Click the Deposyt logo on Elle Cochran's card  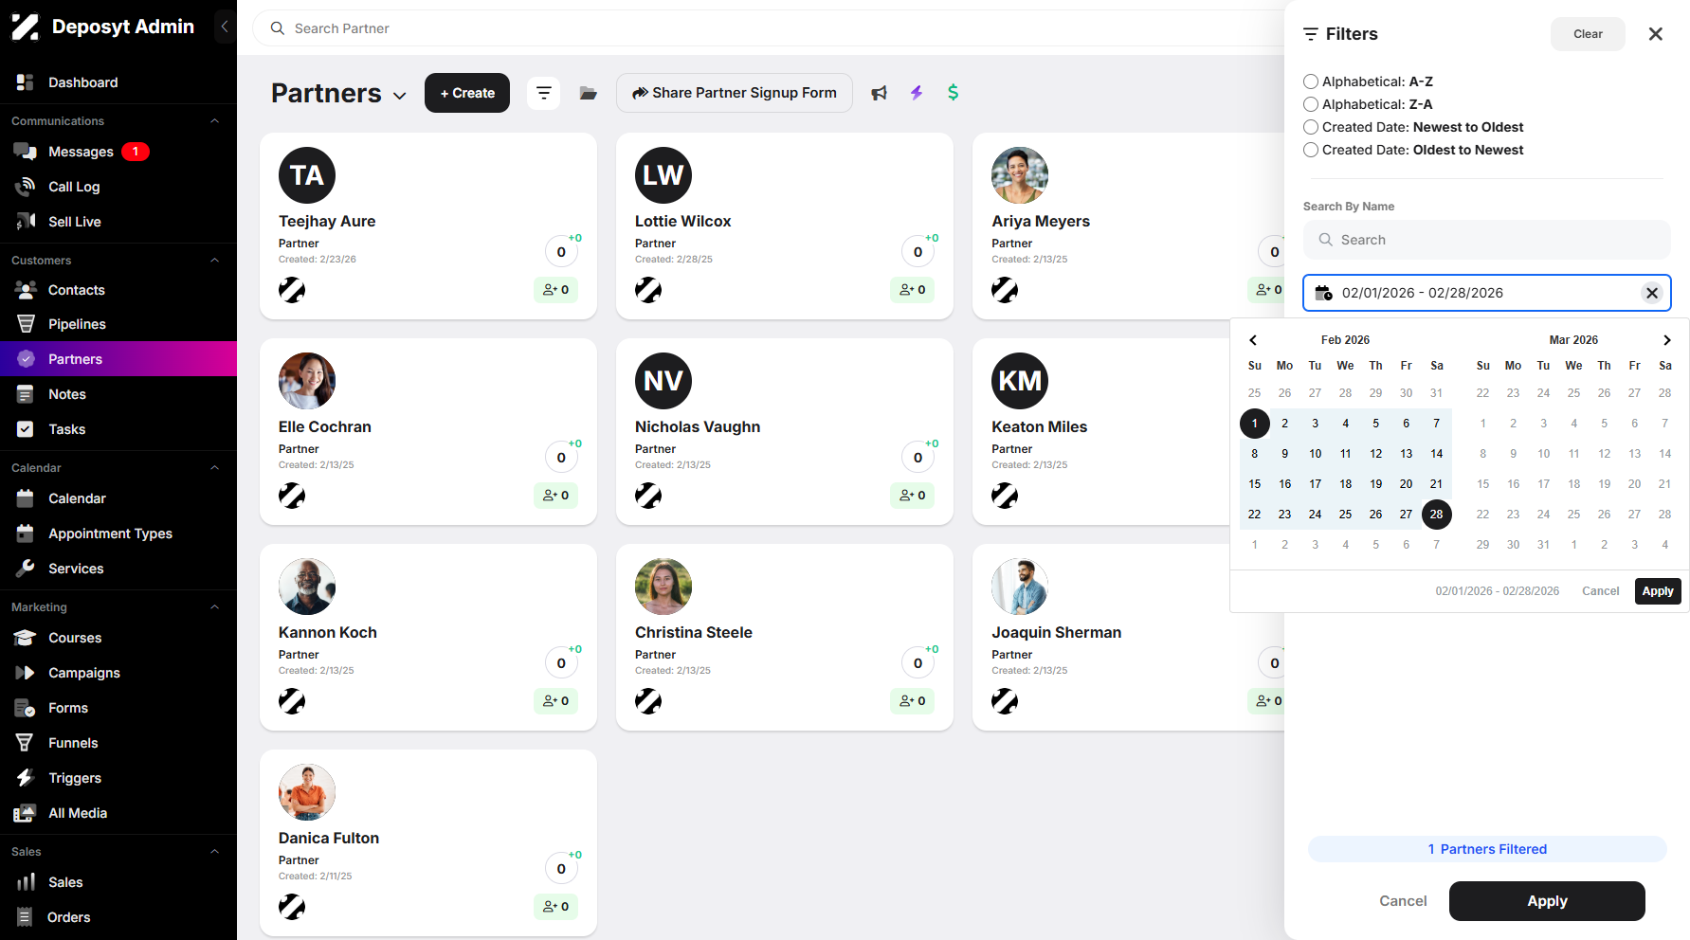(x=292, y=496)
